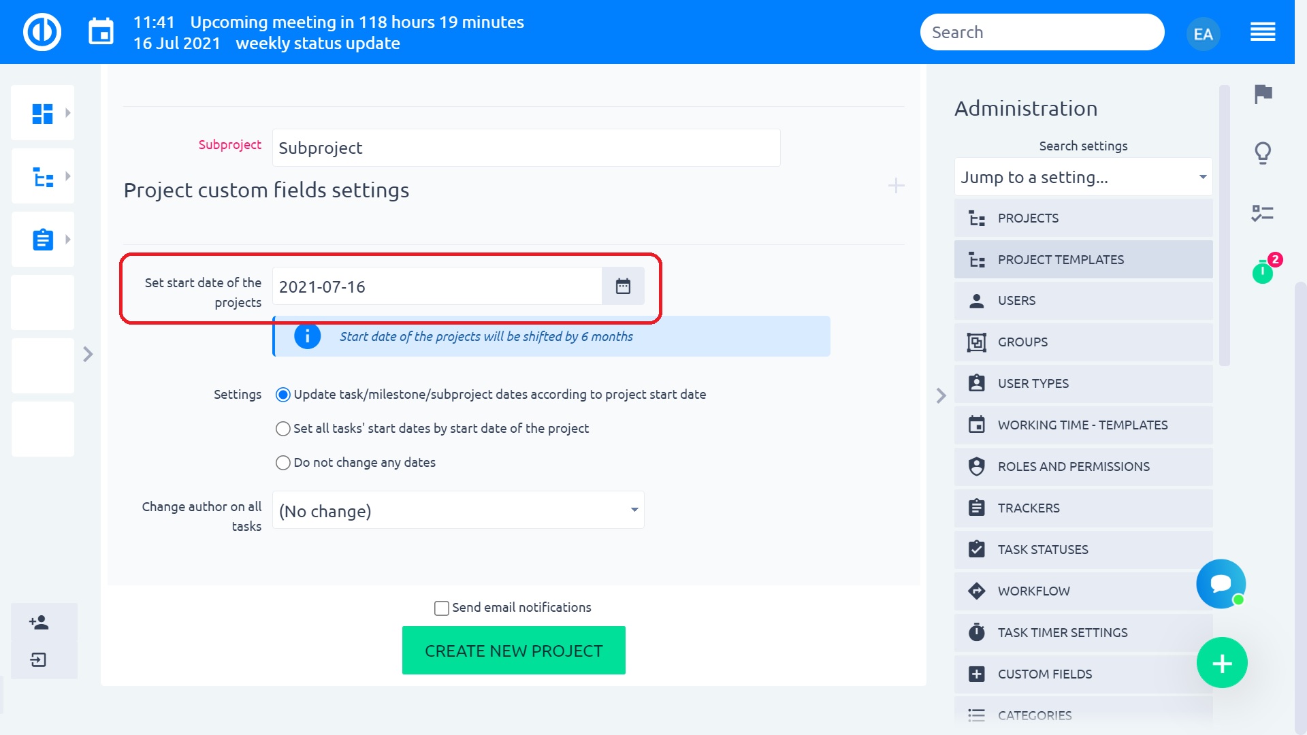Click CREATE NEW PROJECT button
The width and height of the screenshot is (1307, 735).
pyautogui.click(x=513, y=651)
